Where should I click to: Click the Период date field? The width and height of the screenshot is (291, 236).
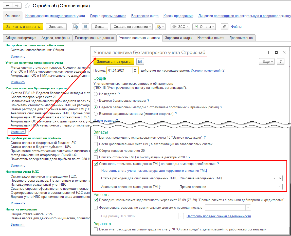pos(120,70)
